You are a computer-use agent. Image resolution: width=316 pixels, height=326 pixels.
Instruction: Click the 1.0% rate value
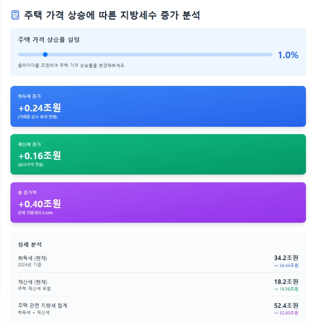tap(288, 55)
